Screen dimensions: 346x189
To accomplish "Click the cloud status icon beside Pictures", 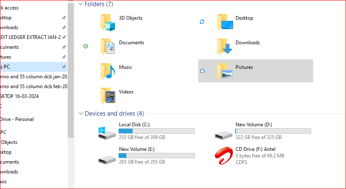I will pos(202,71).
